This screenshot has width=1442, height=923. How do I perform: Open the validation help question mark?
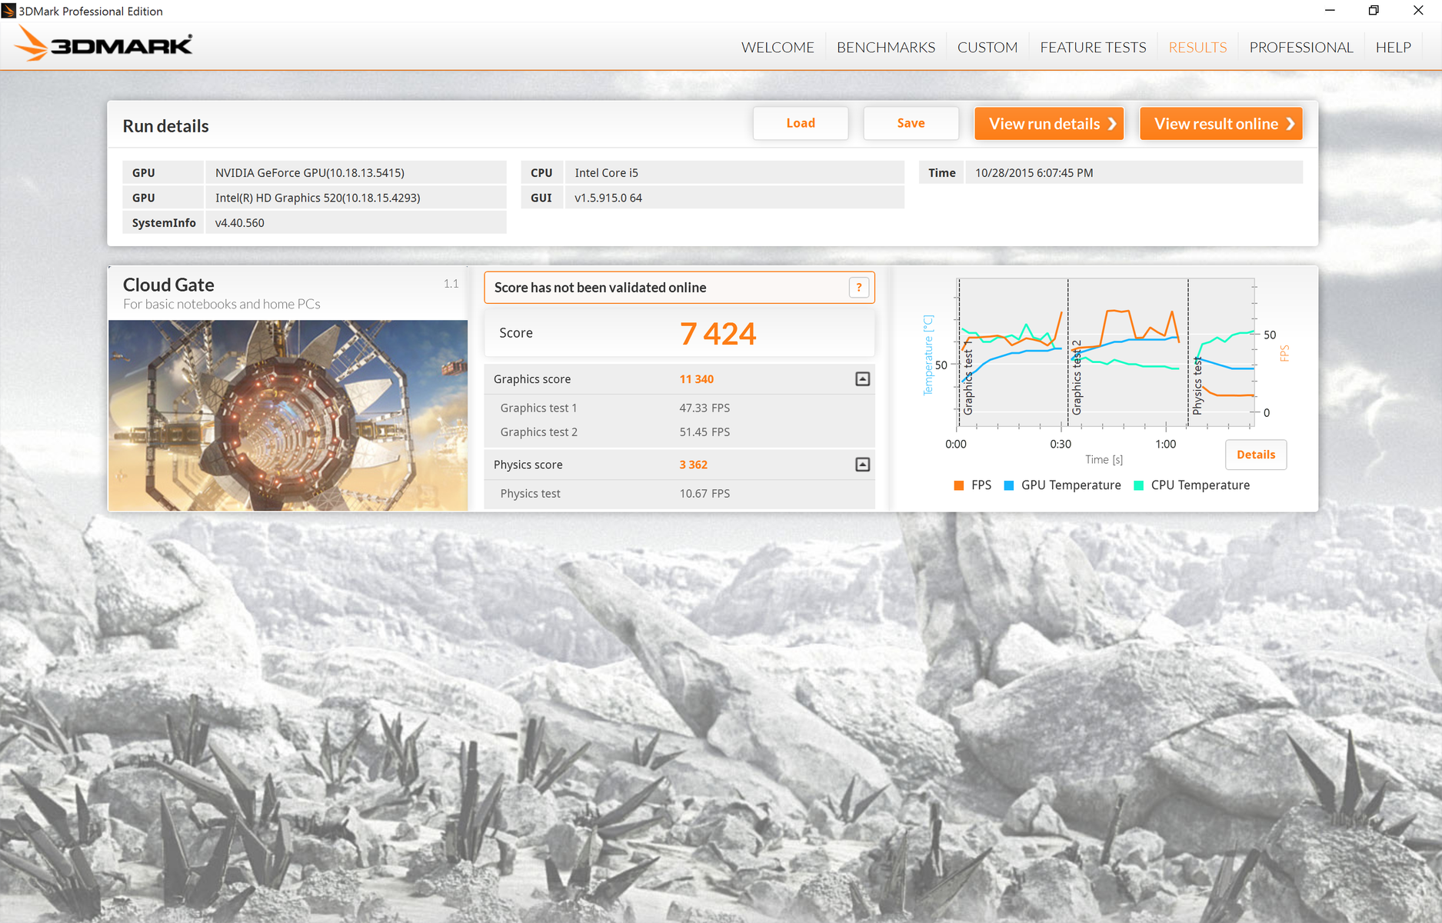pos(859,287)
